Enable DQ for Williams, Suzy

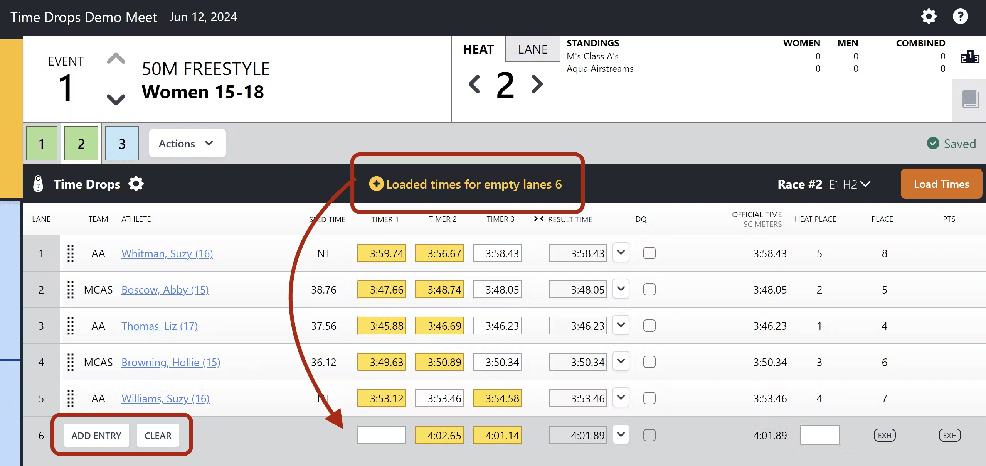point(649,398)
